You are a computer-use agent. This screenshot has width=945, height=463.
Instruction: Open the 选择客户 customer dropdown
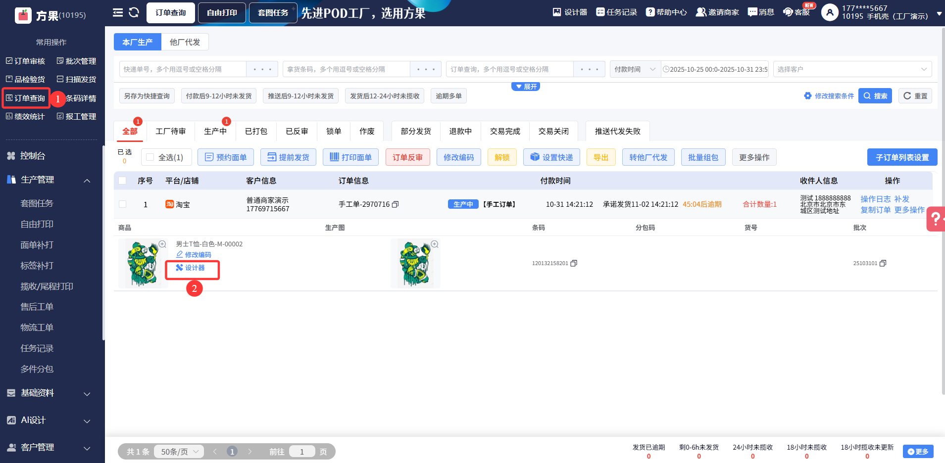(x=852, y=69)
